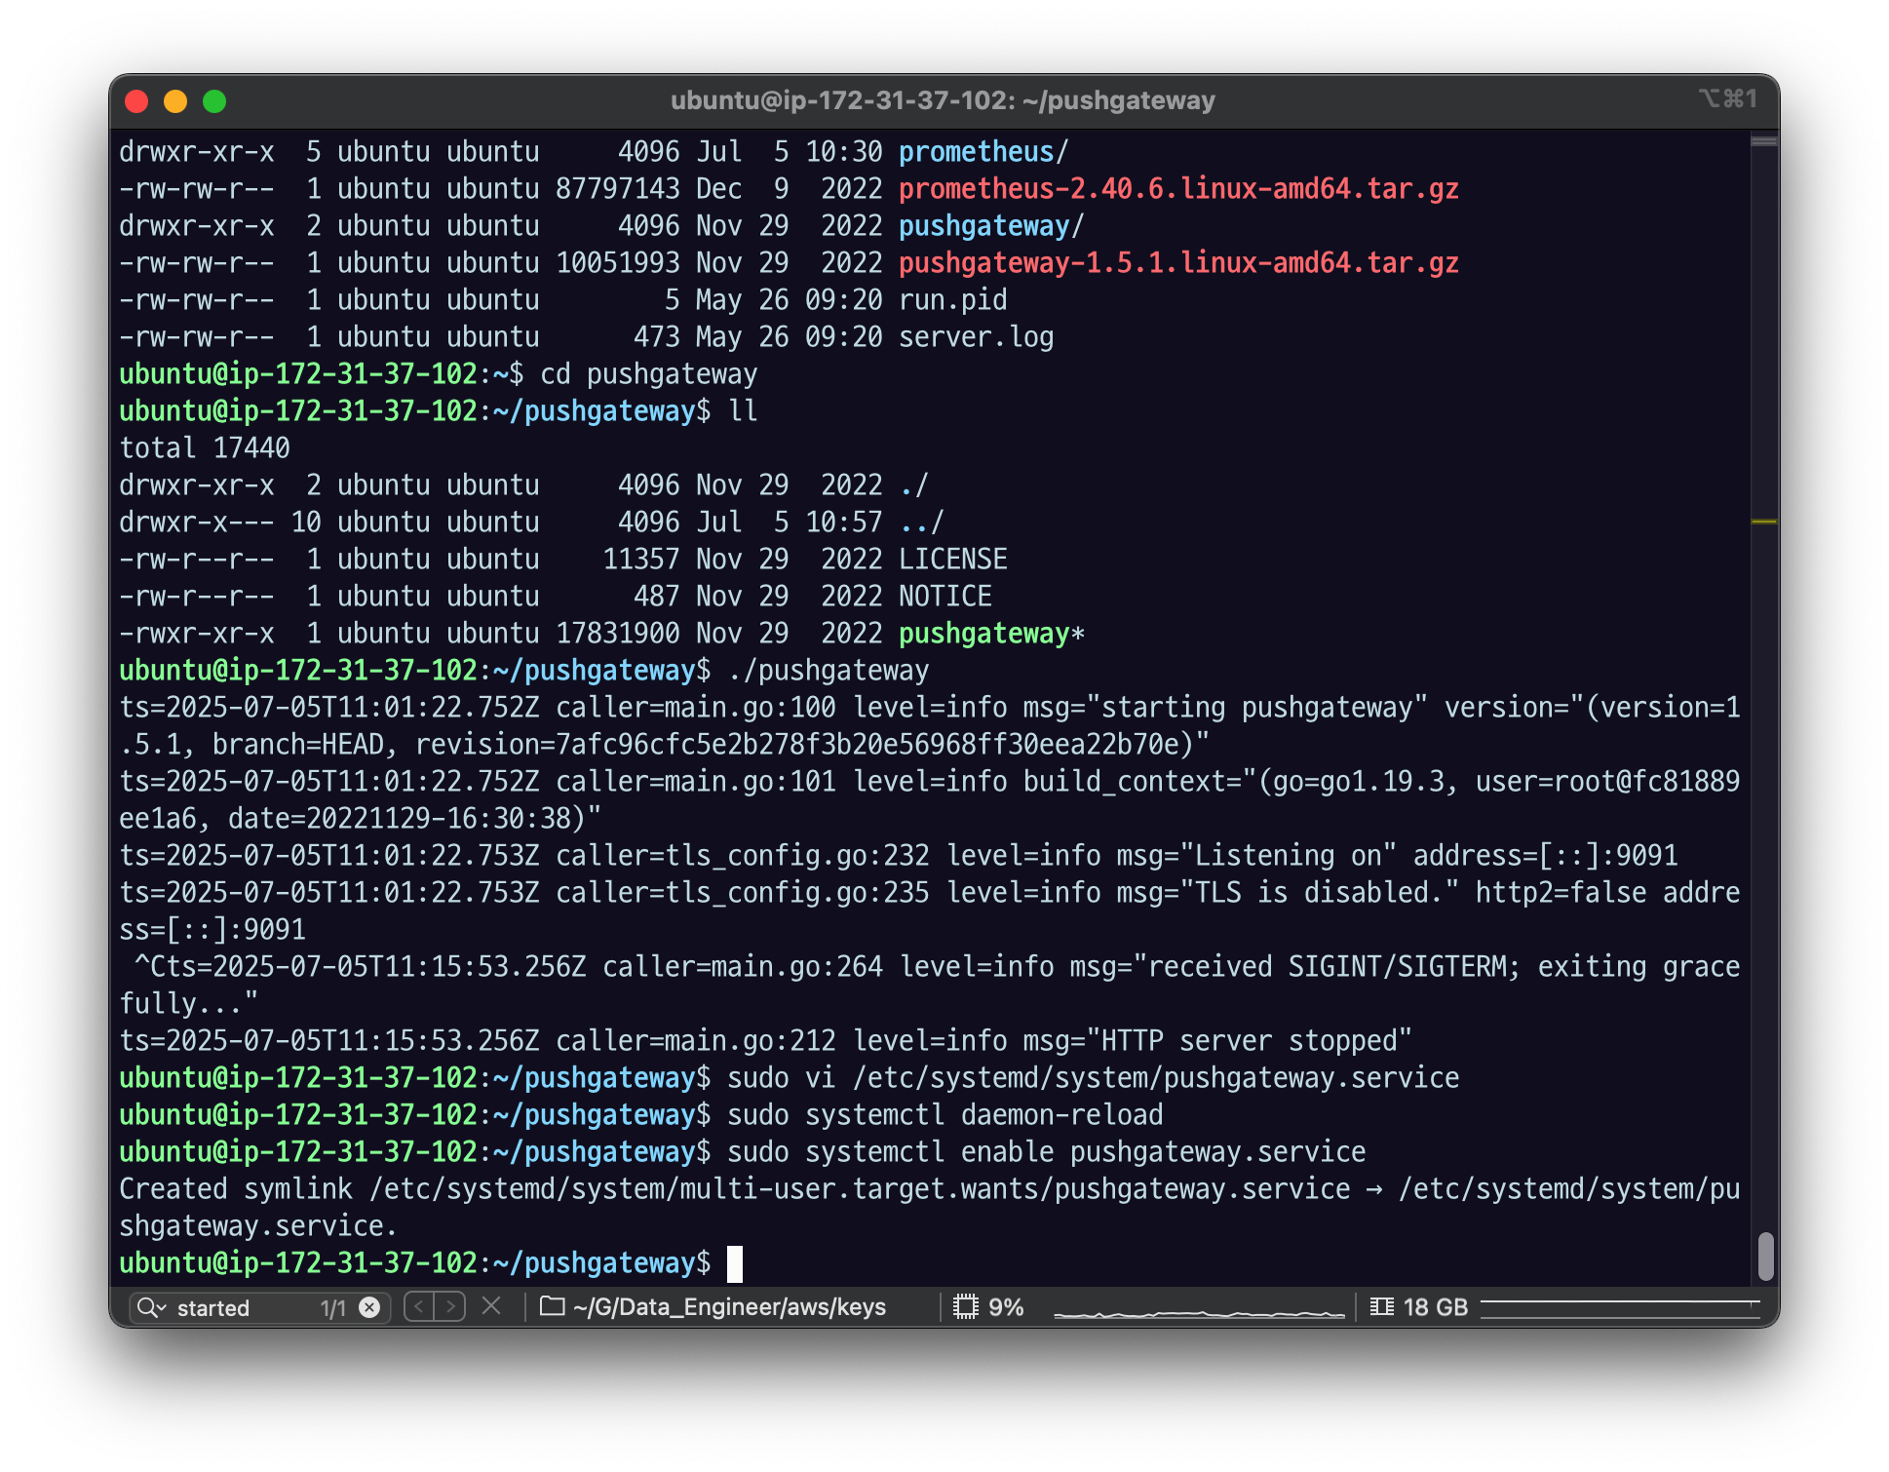Click the CPU chip icon
This screenshot has height=1472, width=1889.
tap(965, 1306)
